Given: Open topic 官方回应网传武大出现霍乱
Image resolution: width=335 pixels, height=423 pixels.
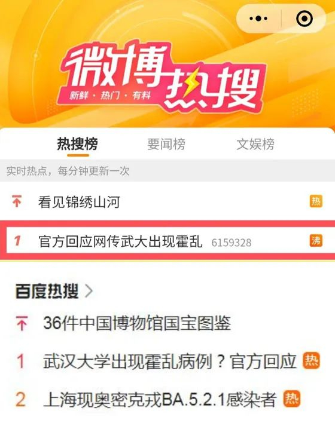Looking at the screenshot, I should pyautogui.click(x=120, y=241).
